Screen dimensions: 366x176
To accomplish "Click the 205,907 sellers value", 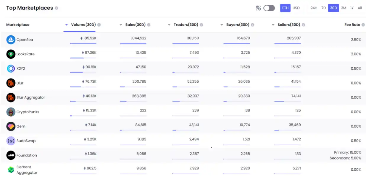I will coord(294,38).
